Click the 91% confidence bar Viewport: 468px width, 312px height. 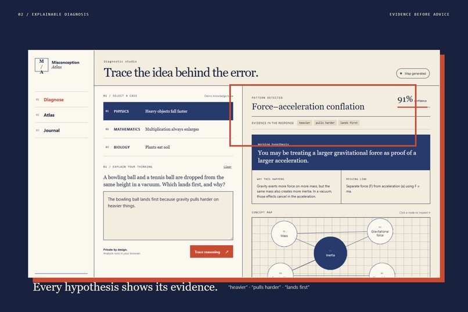413,107
